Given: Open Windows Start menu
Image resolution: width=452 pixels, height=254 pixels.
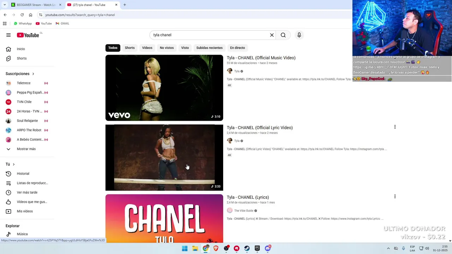Looking at the screenshot, I should pos(185,248).
